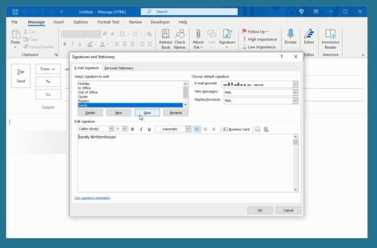Mark message as Low Importance
Viewport: 377px width, 248px height.
pos(259,47)
